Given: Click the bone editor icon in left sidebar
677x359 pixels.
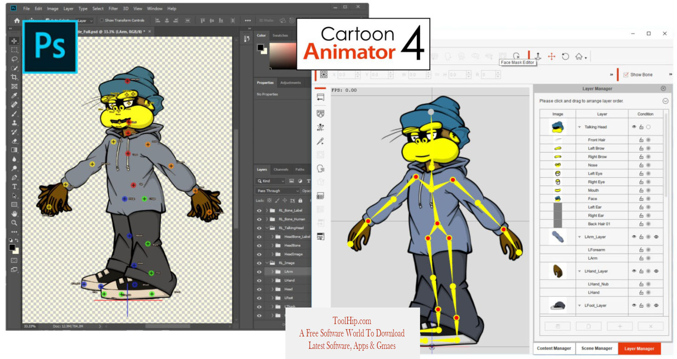Looking at the screenshot, I should 320,127.
